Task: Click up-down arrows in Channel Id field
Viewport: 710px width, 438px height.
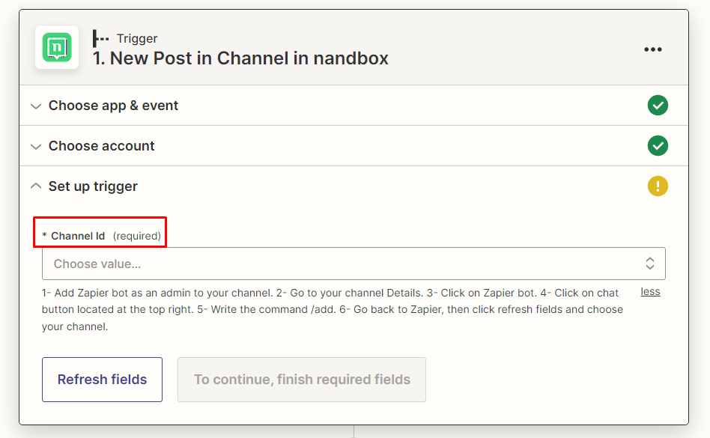Action: [649, 264]
